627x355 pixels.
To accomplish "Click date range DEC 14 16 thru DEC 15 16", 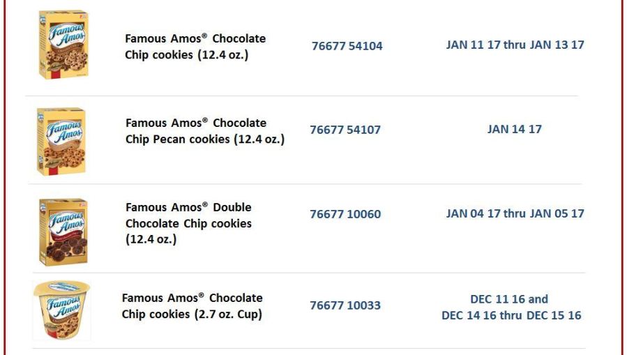I will tap(511, 315).
